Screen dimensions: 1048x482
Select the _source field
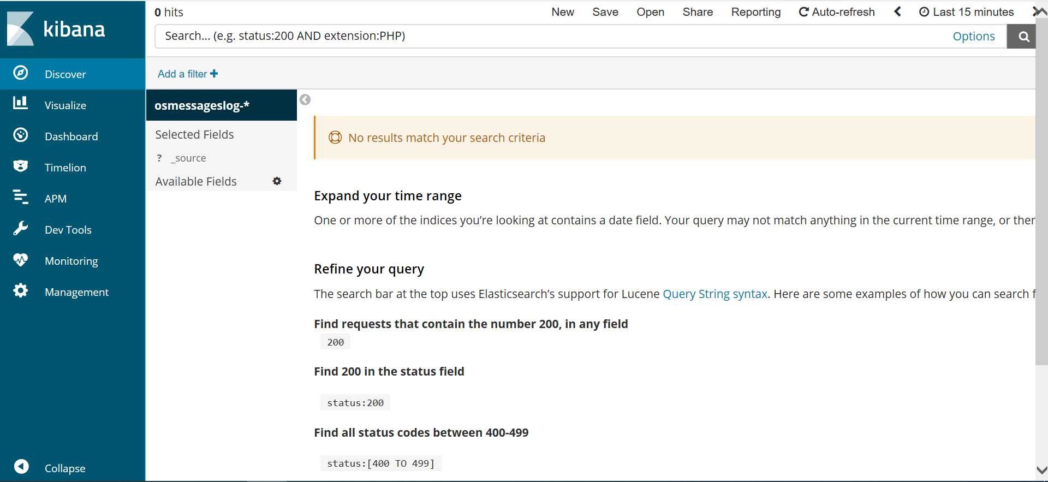pos(188,158)
